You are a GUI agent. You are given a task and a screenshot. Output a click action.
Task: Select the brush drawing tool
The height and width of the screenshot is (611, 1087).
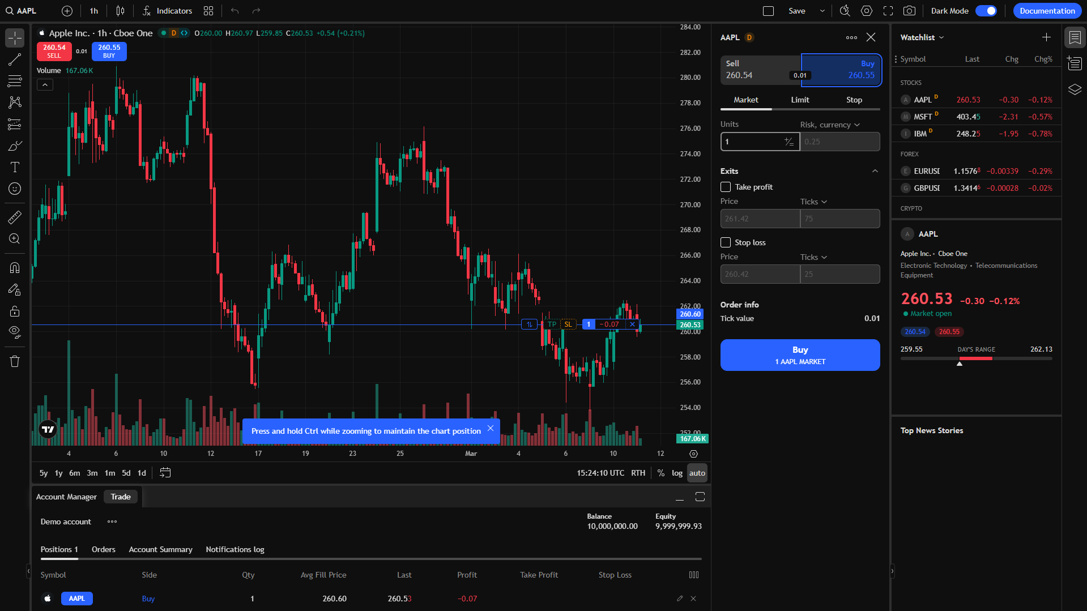pos(14,146)
